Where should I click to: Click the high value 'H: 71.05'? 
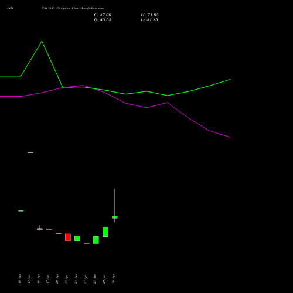click(x=149, y=15)
